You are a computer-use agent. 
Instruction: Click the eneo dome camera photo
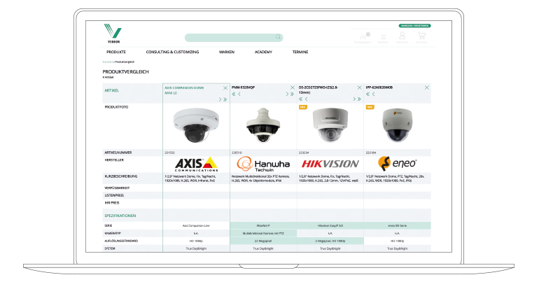(398, 125)
